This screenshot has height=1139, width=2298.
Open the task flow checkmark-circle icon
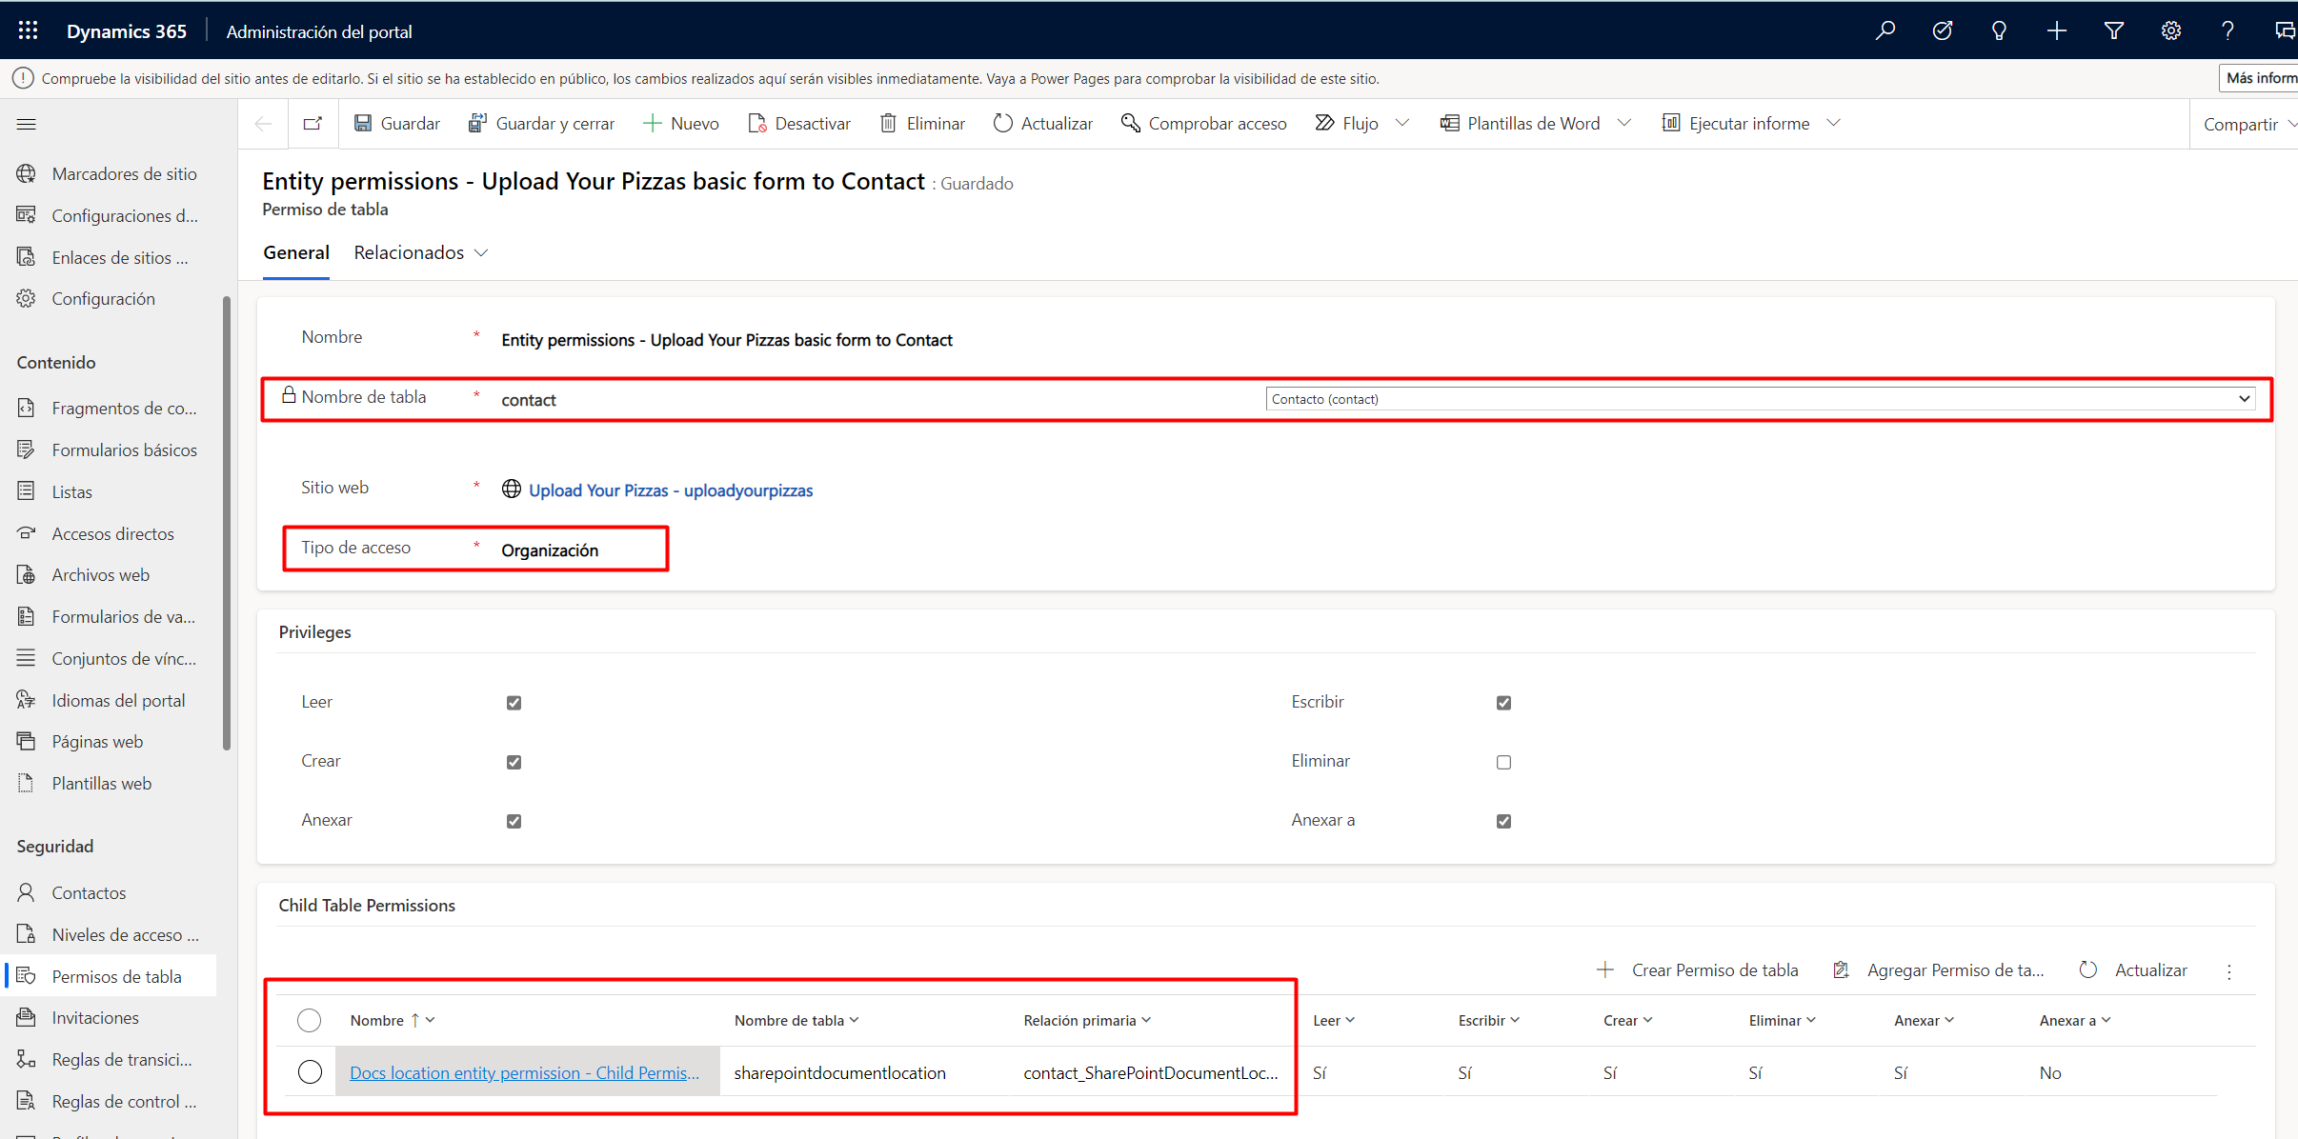pyautogui.click(x=1942, y=30)
